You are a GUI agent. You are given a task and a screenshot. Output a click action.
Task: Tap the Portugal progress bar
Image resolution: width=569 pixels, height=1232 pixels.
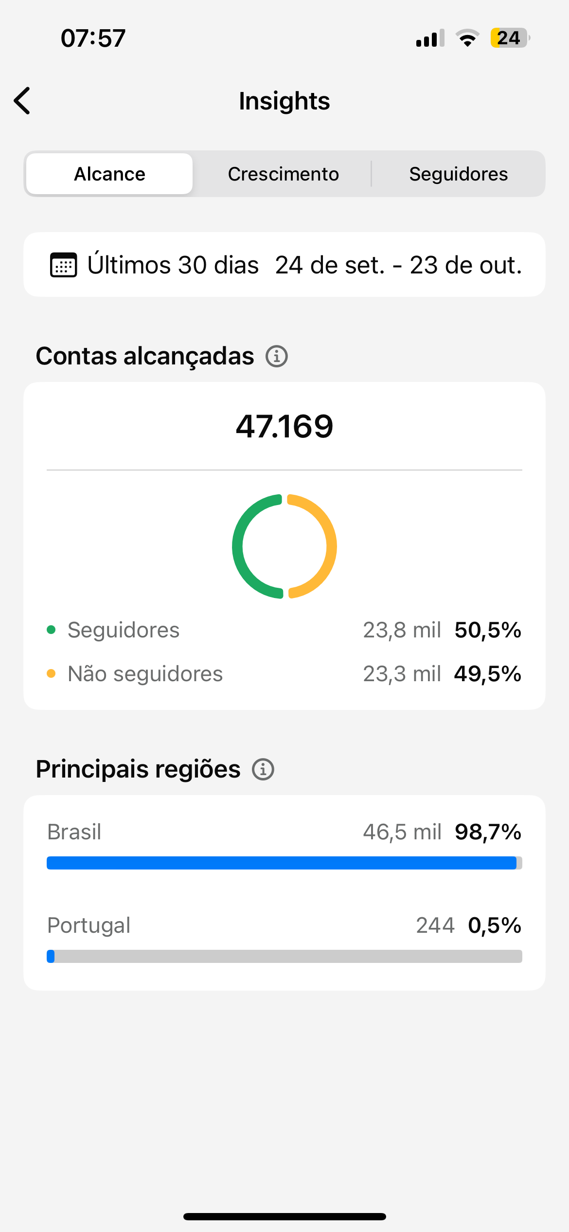point(284,956)
